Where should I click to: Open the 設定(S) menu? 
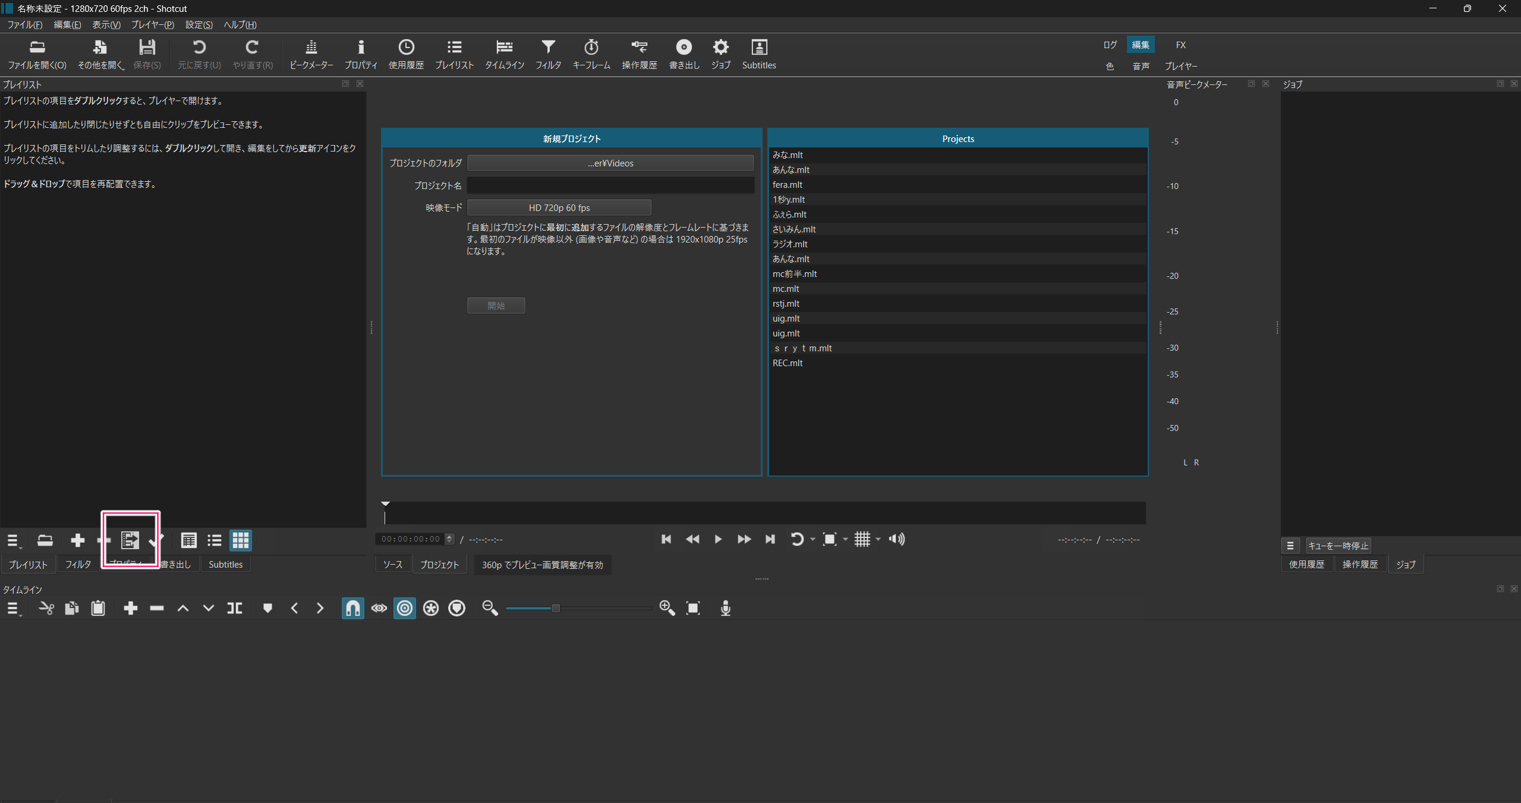(x=199, y=24)
